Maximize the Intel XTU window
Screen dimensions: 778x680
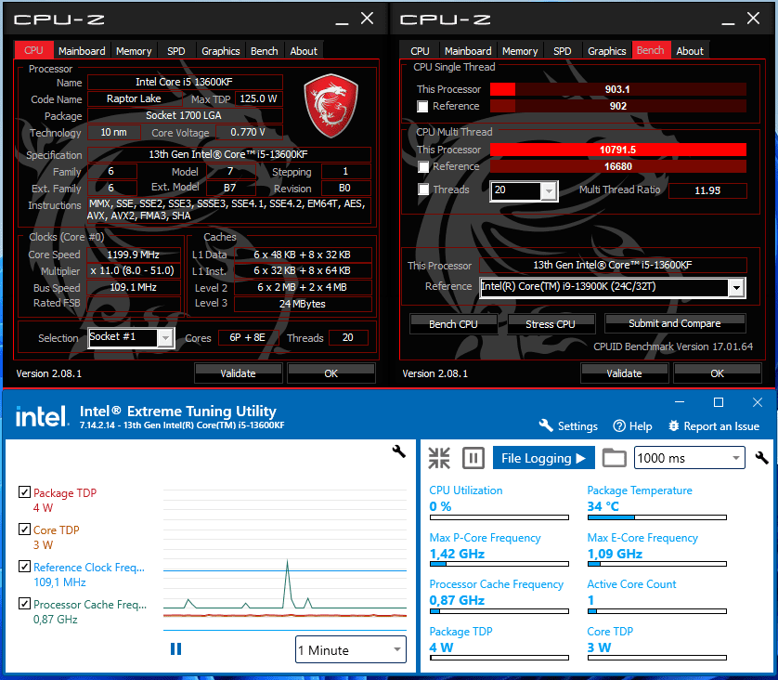[x=718, y=402]
